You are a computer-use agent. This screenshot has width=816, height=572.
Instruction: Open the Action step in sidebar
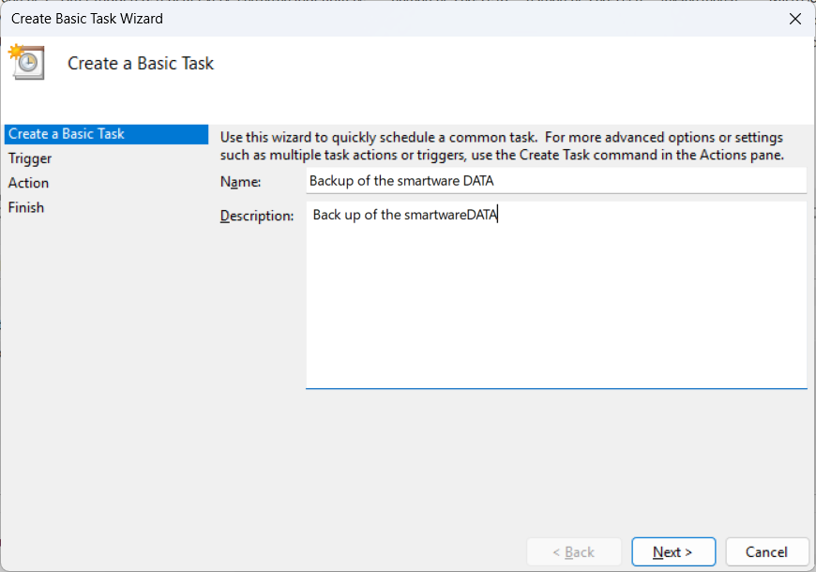pos(29,183)
